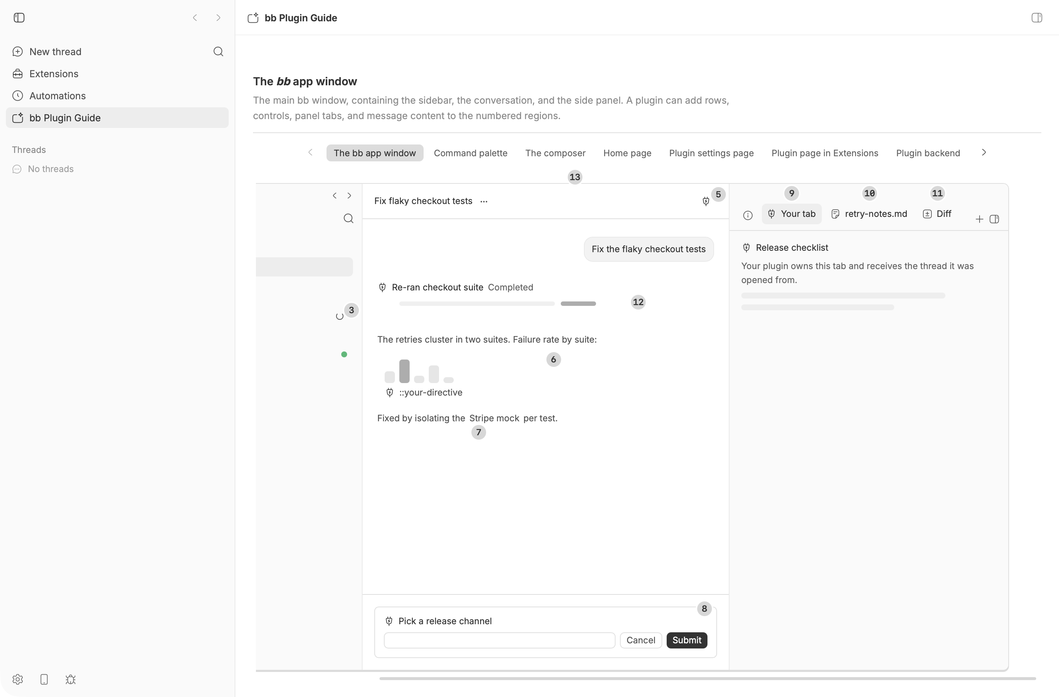Switch to Plugin settings page tab
The width and height of the screenshot is (1059, 697).
(711, 153)
